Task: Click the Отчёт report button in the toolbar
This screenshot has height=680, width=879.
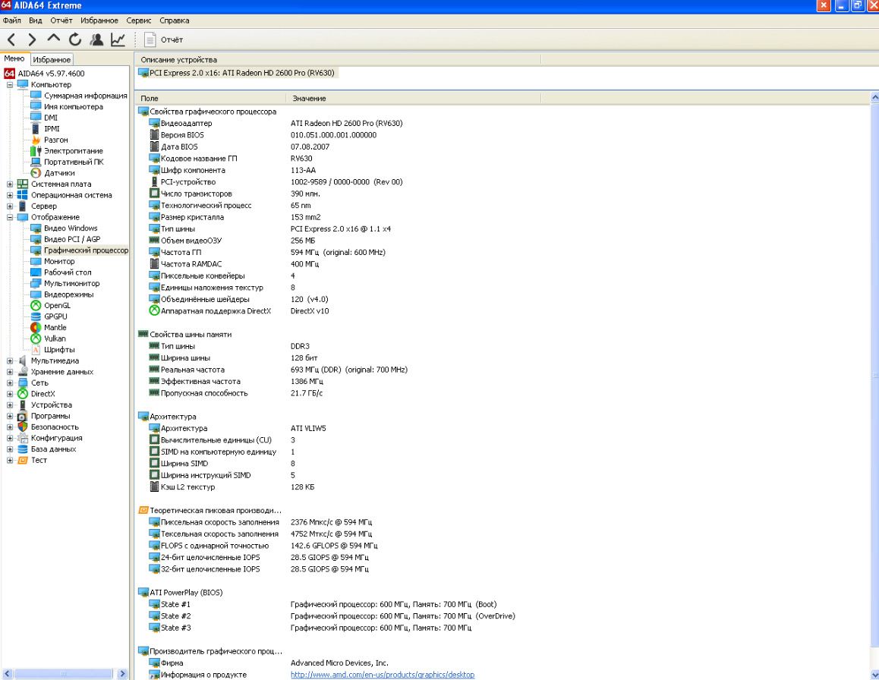Action: coord(164,39)
